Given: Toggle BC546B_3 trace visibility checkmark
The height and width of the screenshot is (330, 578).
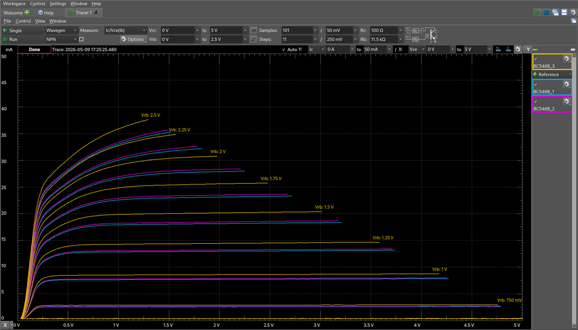Looking at the screenshot, I should 536,59.
